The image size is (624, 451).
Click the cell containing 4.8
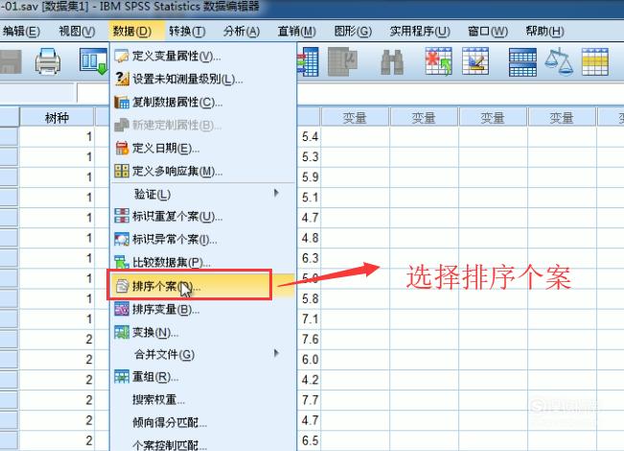309,238
